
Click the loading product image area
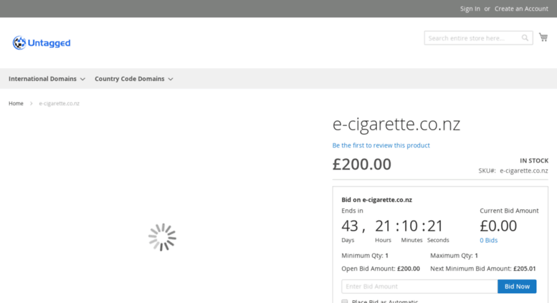tap(162, 237)
